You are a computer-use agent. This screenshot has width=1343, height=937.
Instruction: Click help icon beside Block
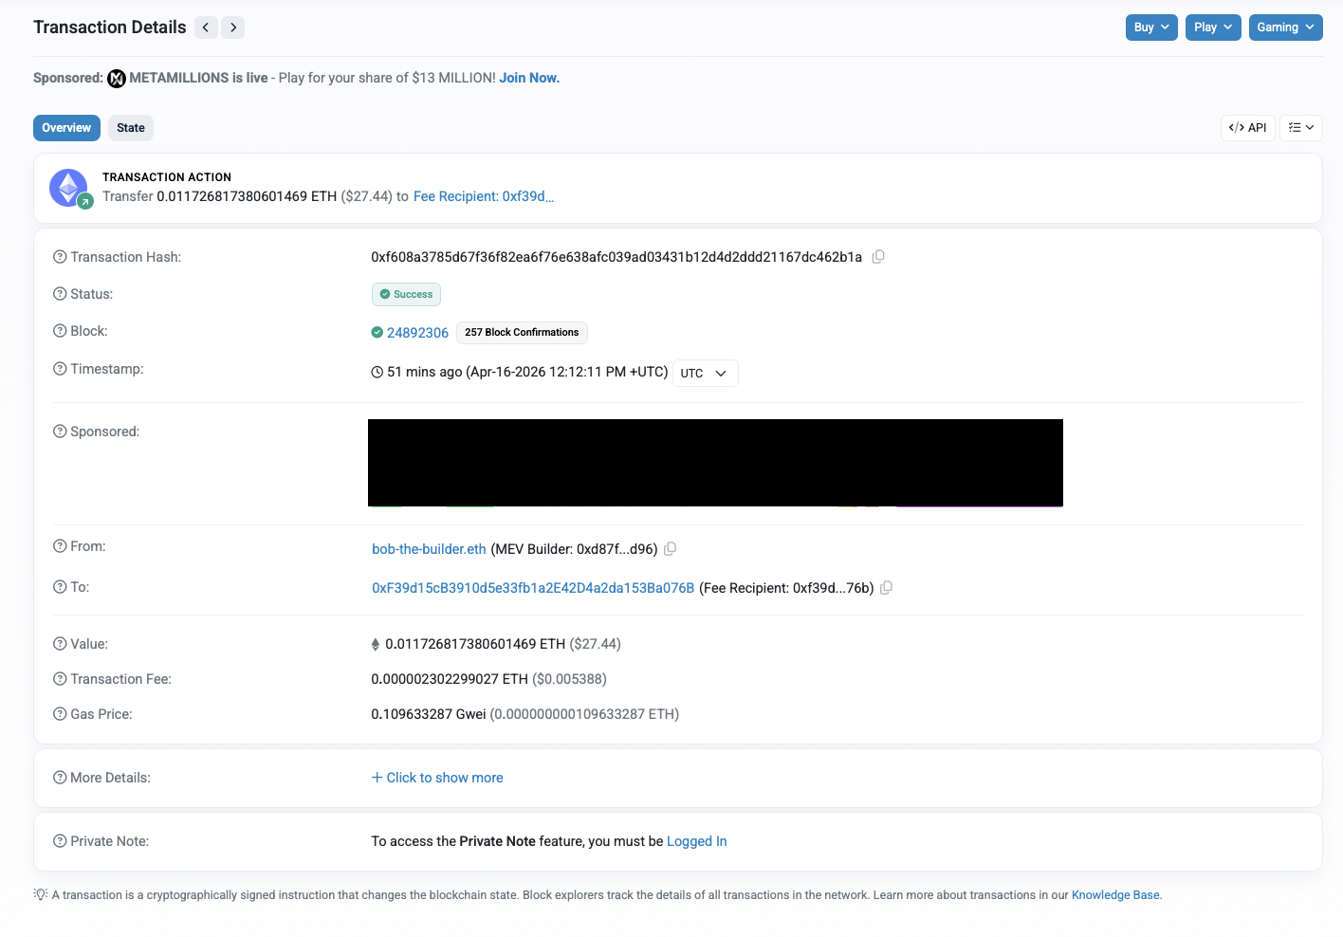60,331
